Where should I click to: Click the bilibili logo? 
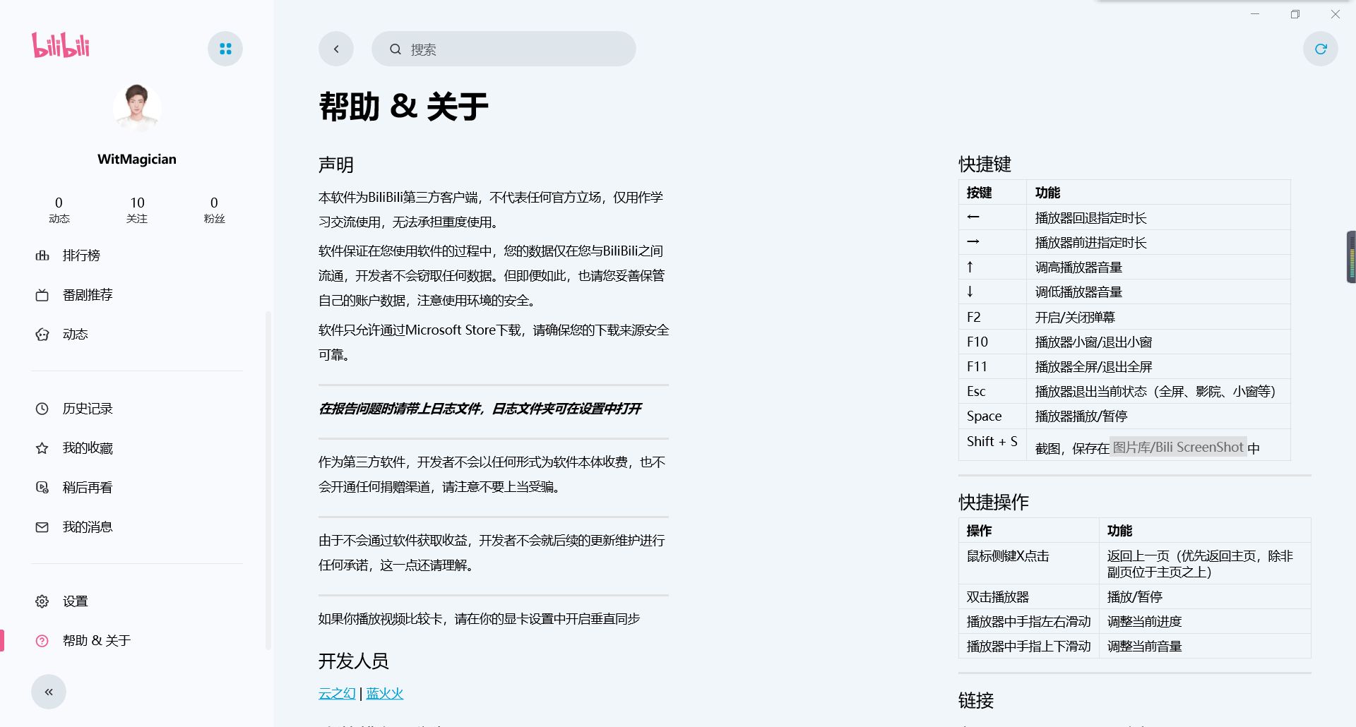click(61, 45)
